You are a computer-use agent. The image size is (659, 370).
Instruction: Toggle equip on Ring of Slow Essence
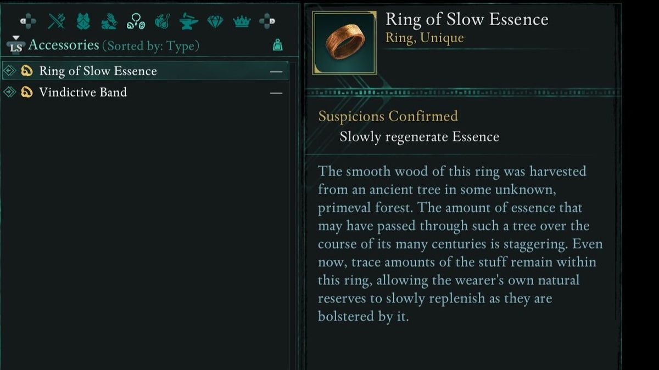276,71
